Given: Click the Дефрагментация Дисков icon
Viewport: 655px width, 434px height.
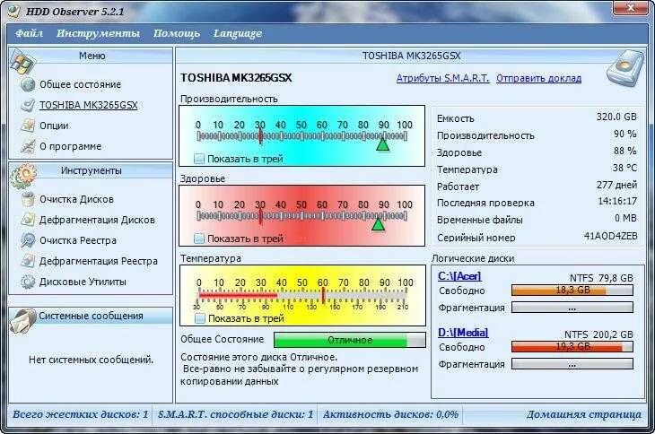Looking at the screenshot, I should tap(28, 220).
